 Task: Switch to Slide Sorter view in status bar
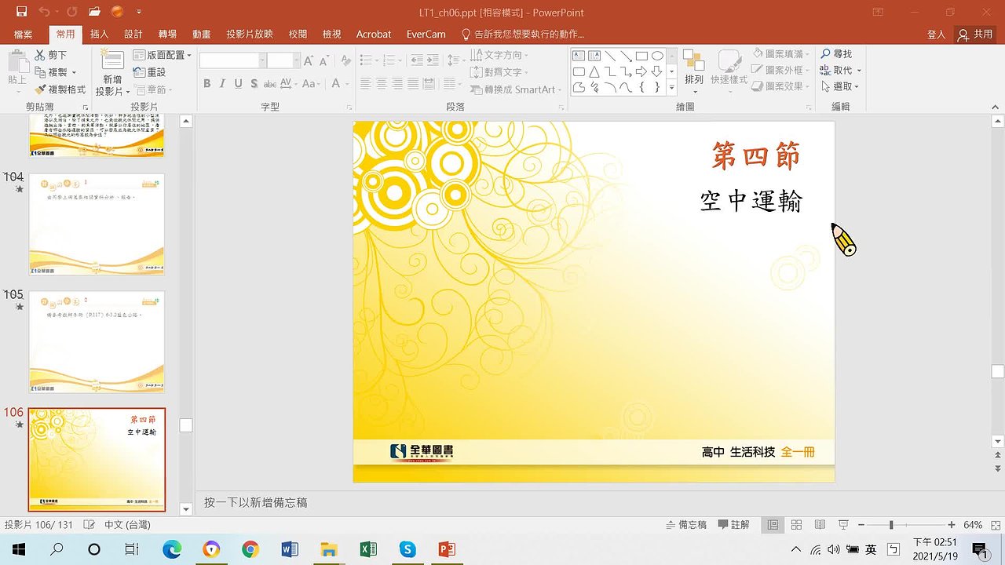(796, 525)
